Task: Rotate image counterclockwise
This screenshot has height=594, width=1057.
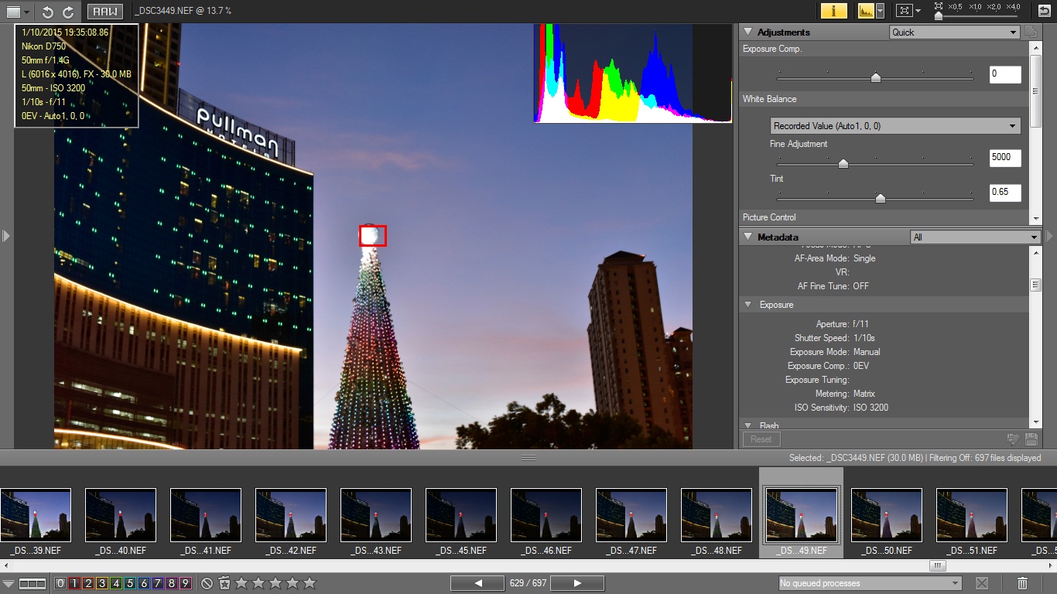Action: pos(48,12)
